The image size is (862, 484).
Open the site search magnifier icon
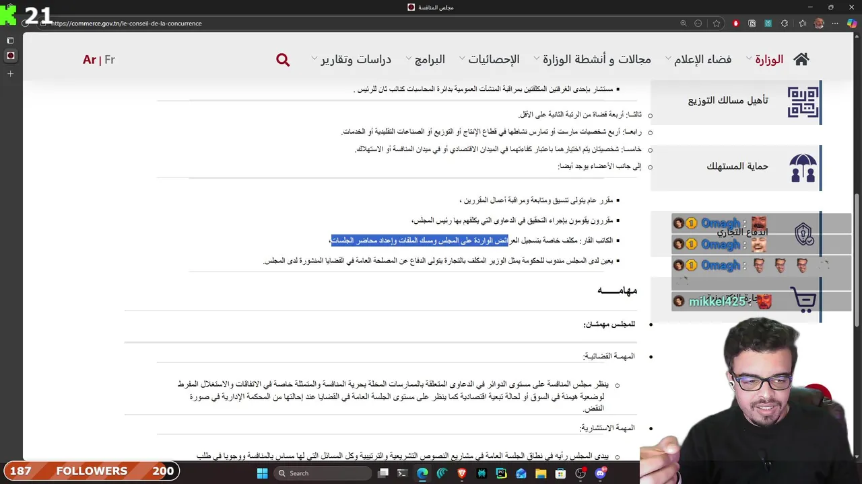(x=283, y=60)
